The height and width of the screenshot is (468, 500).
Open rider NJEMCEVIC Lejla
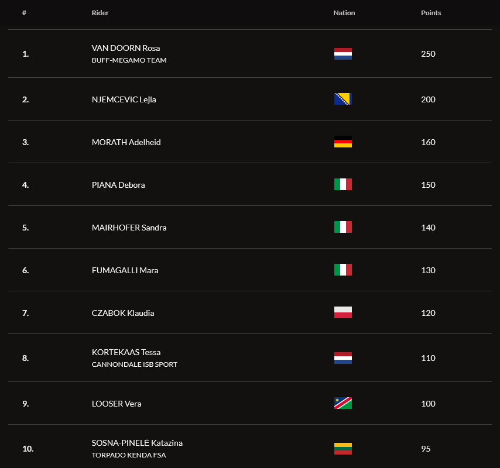click(x=124, y=99)
